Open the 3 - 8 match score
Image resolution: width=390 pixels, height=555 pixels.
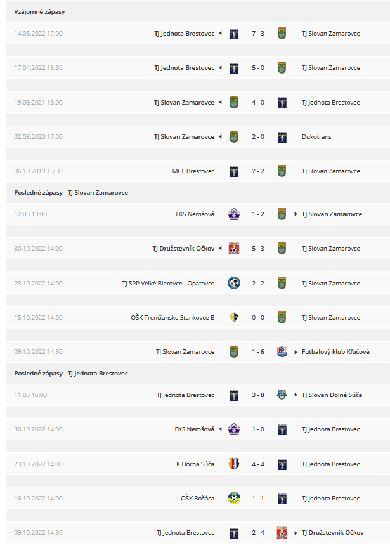pyautogui.click(x=258, y=395)
